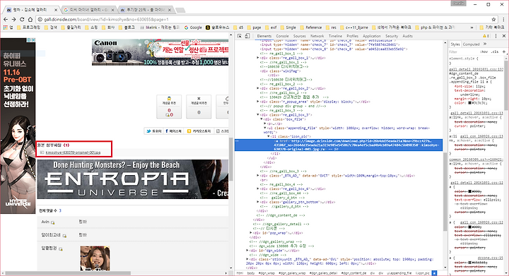Open the Reference bookmark folder

(x=310, y=28)
